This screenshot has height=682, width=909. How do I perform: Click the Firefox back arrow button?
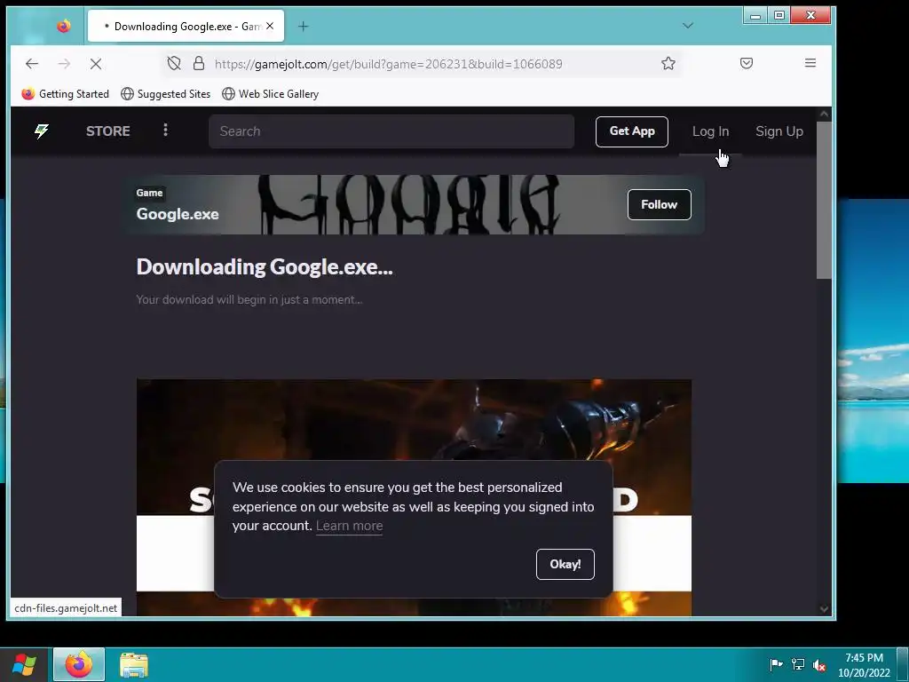32,64
